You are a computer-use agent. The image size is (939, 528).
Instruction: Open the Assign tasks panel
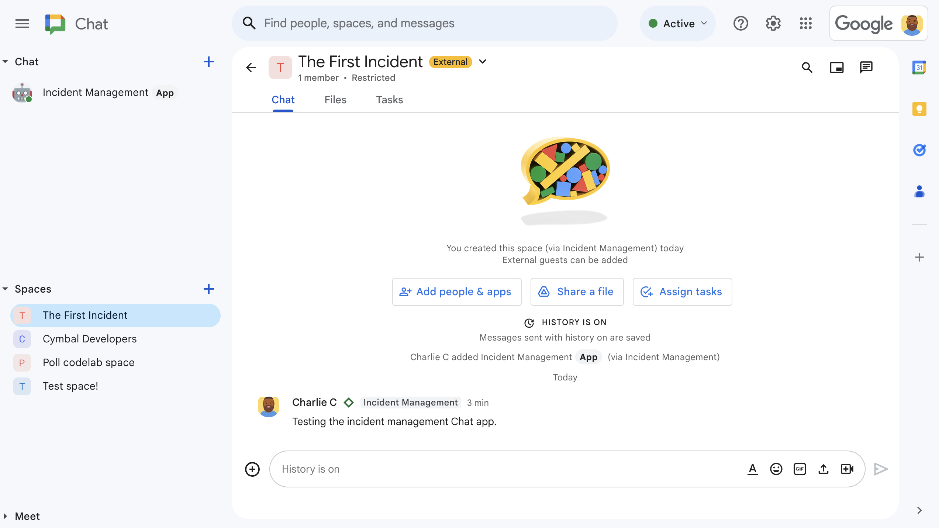(682, 291)
